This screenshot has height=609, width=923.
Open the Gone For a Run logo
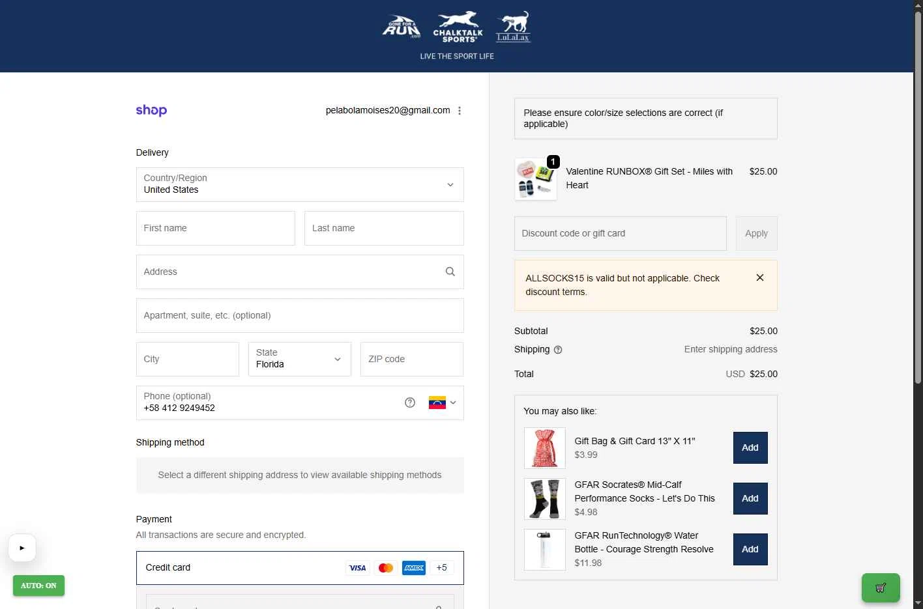pyautogui.click(x=402, y=27)
